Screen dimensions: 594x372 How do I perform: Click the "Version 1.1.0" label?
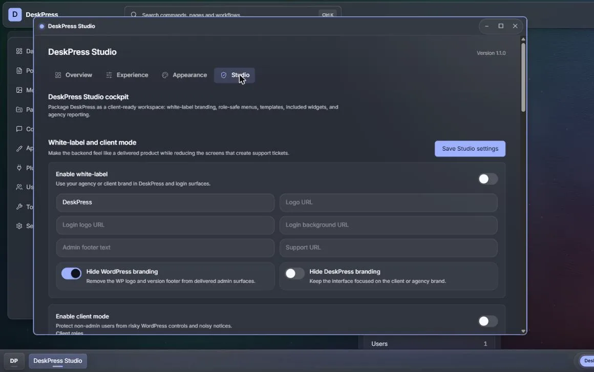pos(491,53)
